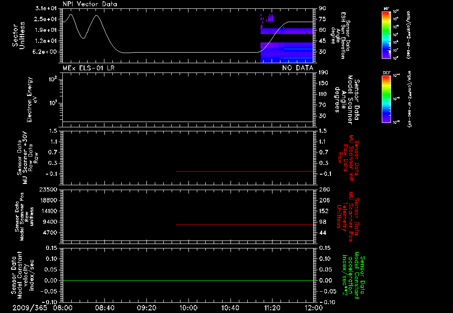Image resolution: width=453 pixels, height=313 pixels.
Task: Click the 08:00 time axis label
Action: point(63,308)
